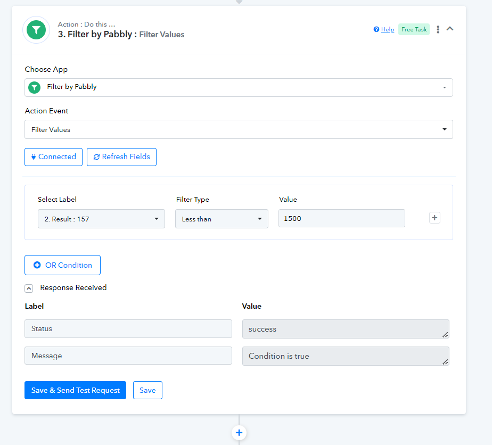Click the resize handle of Condition is true field
Viewport: 492px width, 445px height.
(445, 361)
